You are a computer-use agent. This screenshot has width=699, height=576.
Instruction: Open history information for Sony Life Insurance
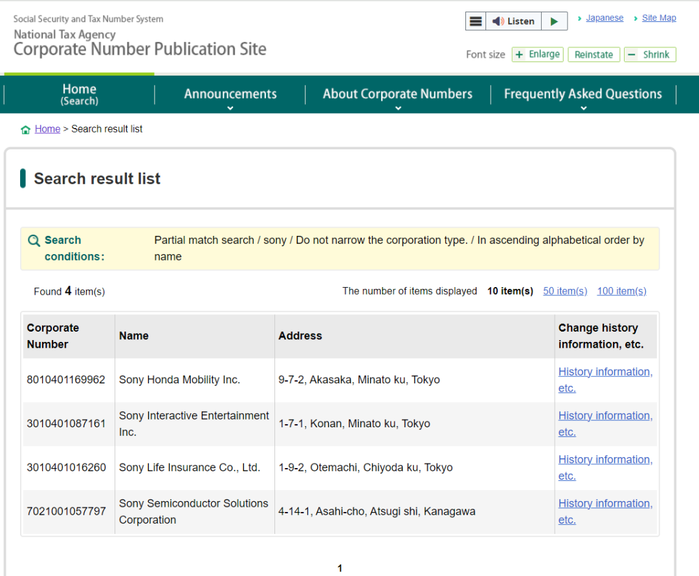point(605,467)
